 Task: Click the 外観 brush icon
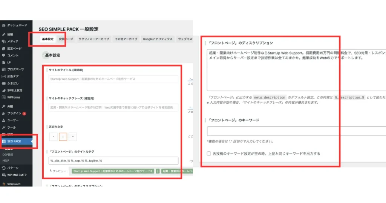coord(4,106)
